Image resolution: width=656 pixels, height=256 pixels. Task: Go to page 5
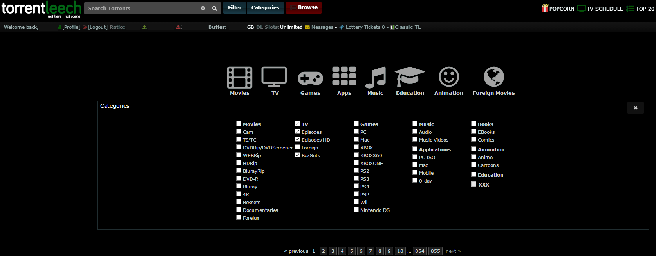click(352, 251)
